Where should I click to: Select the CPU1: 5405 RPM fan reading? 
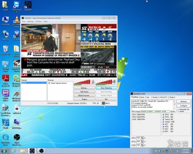point(138,114)
